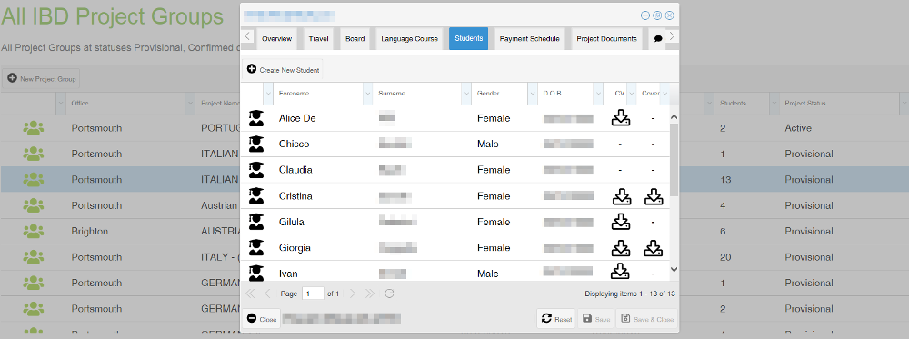Click the Save button

point(595,319)
